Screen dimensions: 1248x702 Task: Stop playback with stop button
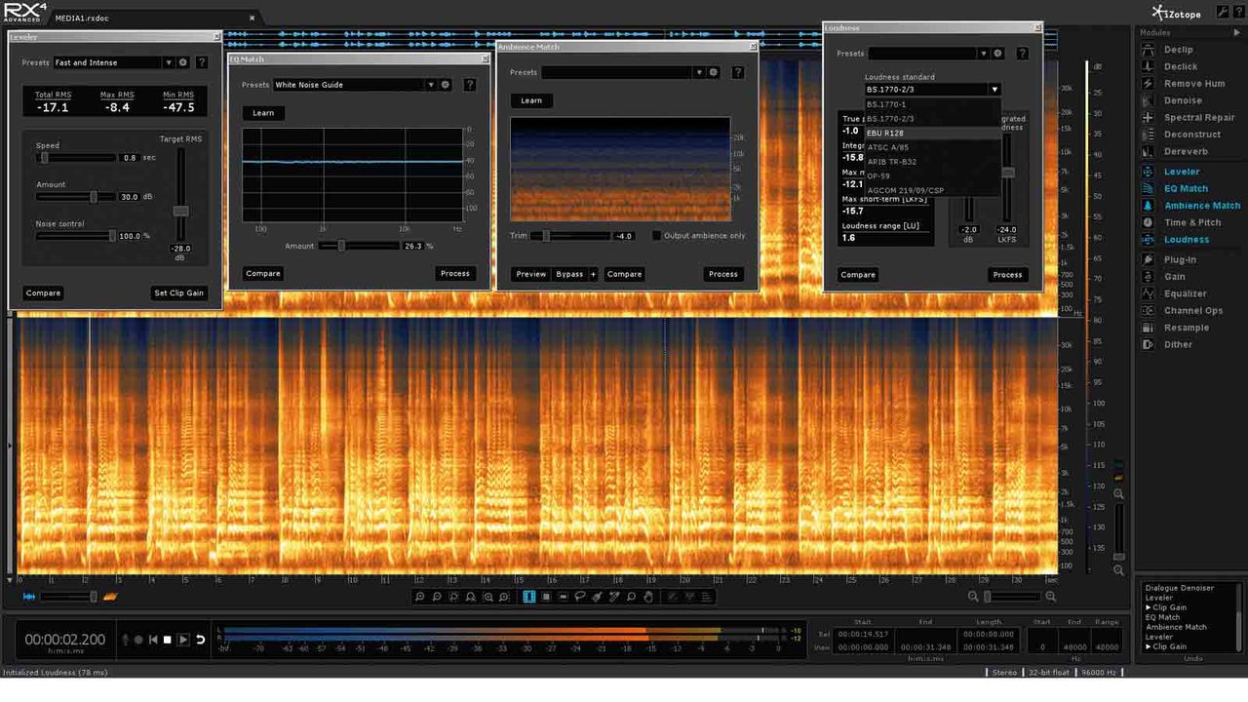(167, 640)
